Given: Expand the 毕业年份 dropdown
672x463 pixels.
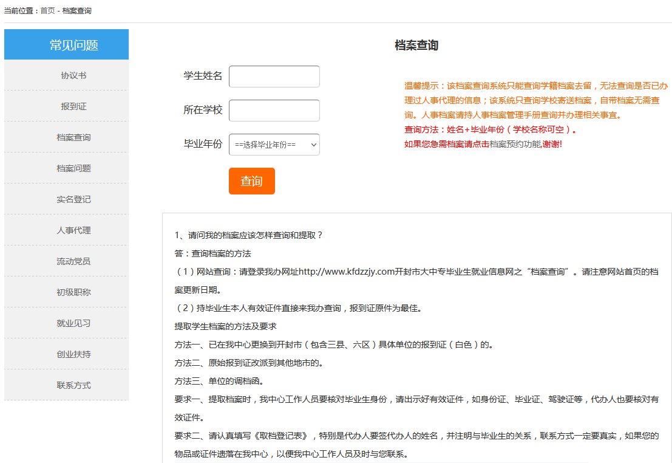Looking at the screenshot, I should point(274,145).
